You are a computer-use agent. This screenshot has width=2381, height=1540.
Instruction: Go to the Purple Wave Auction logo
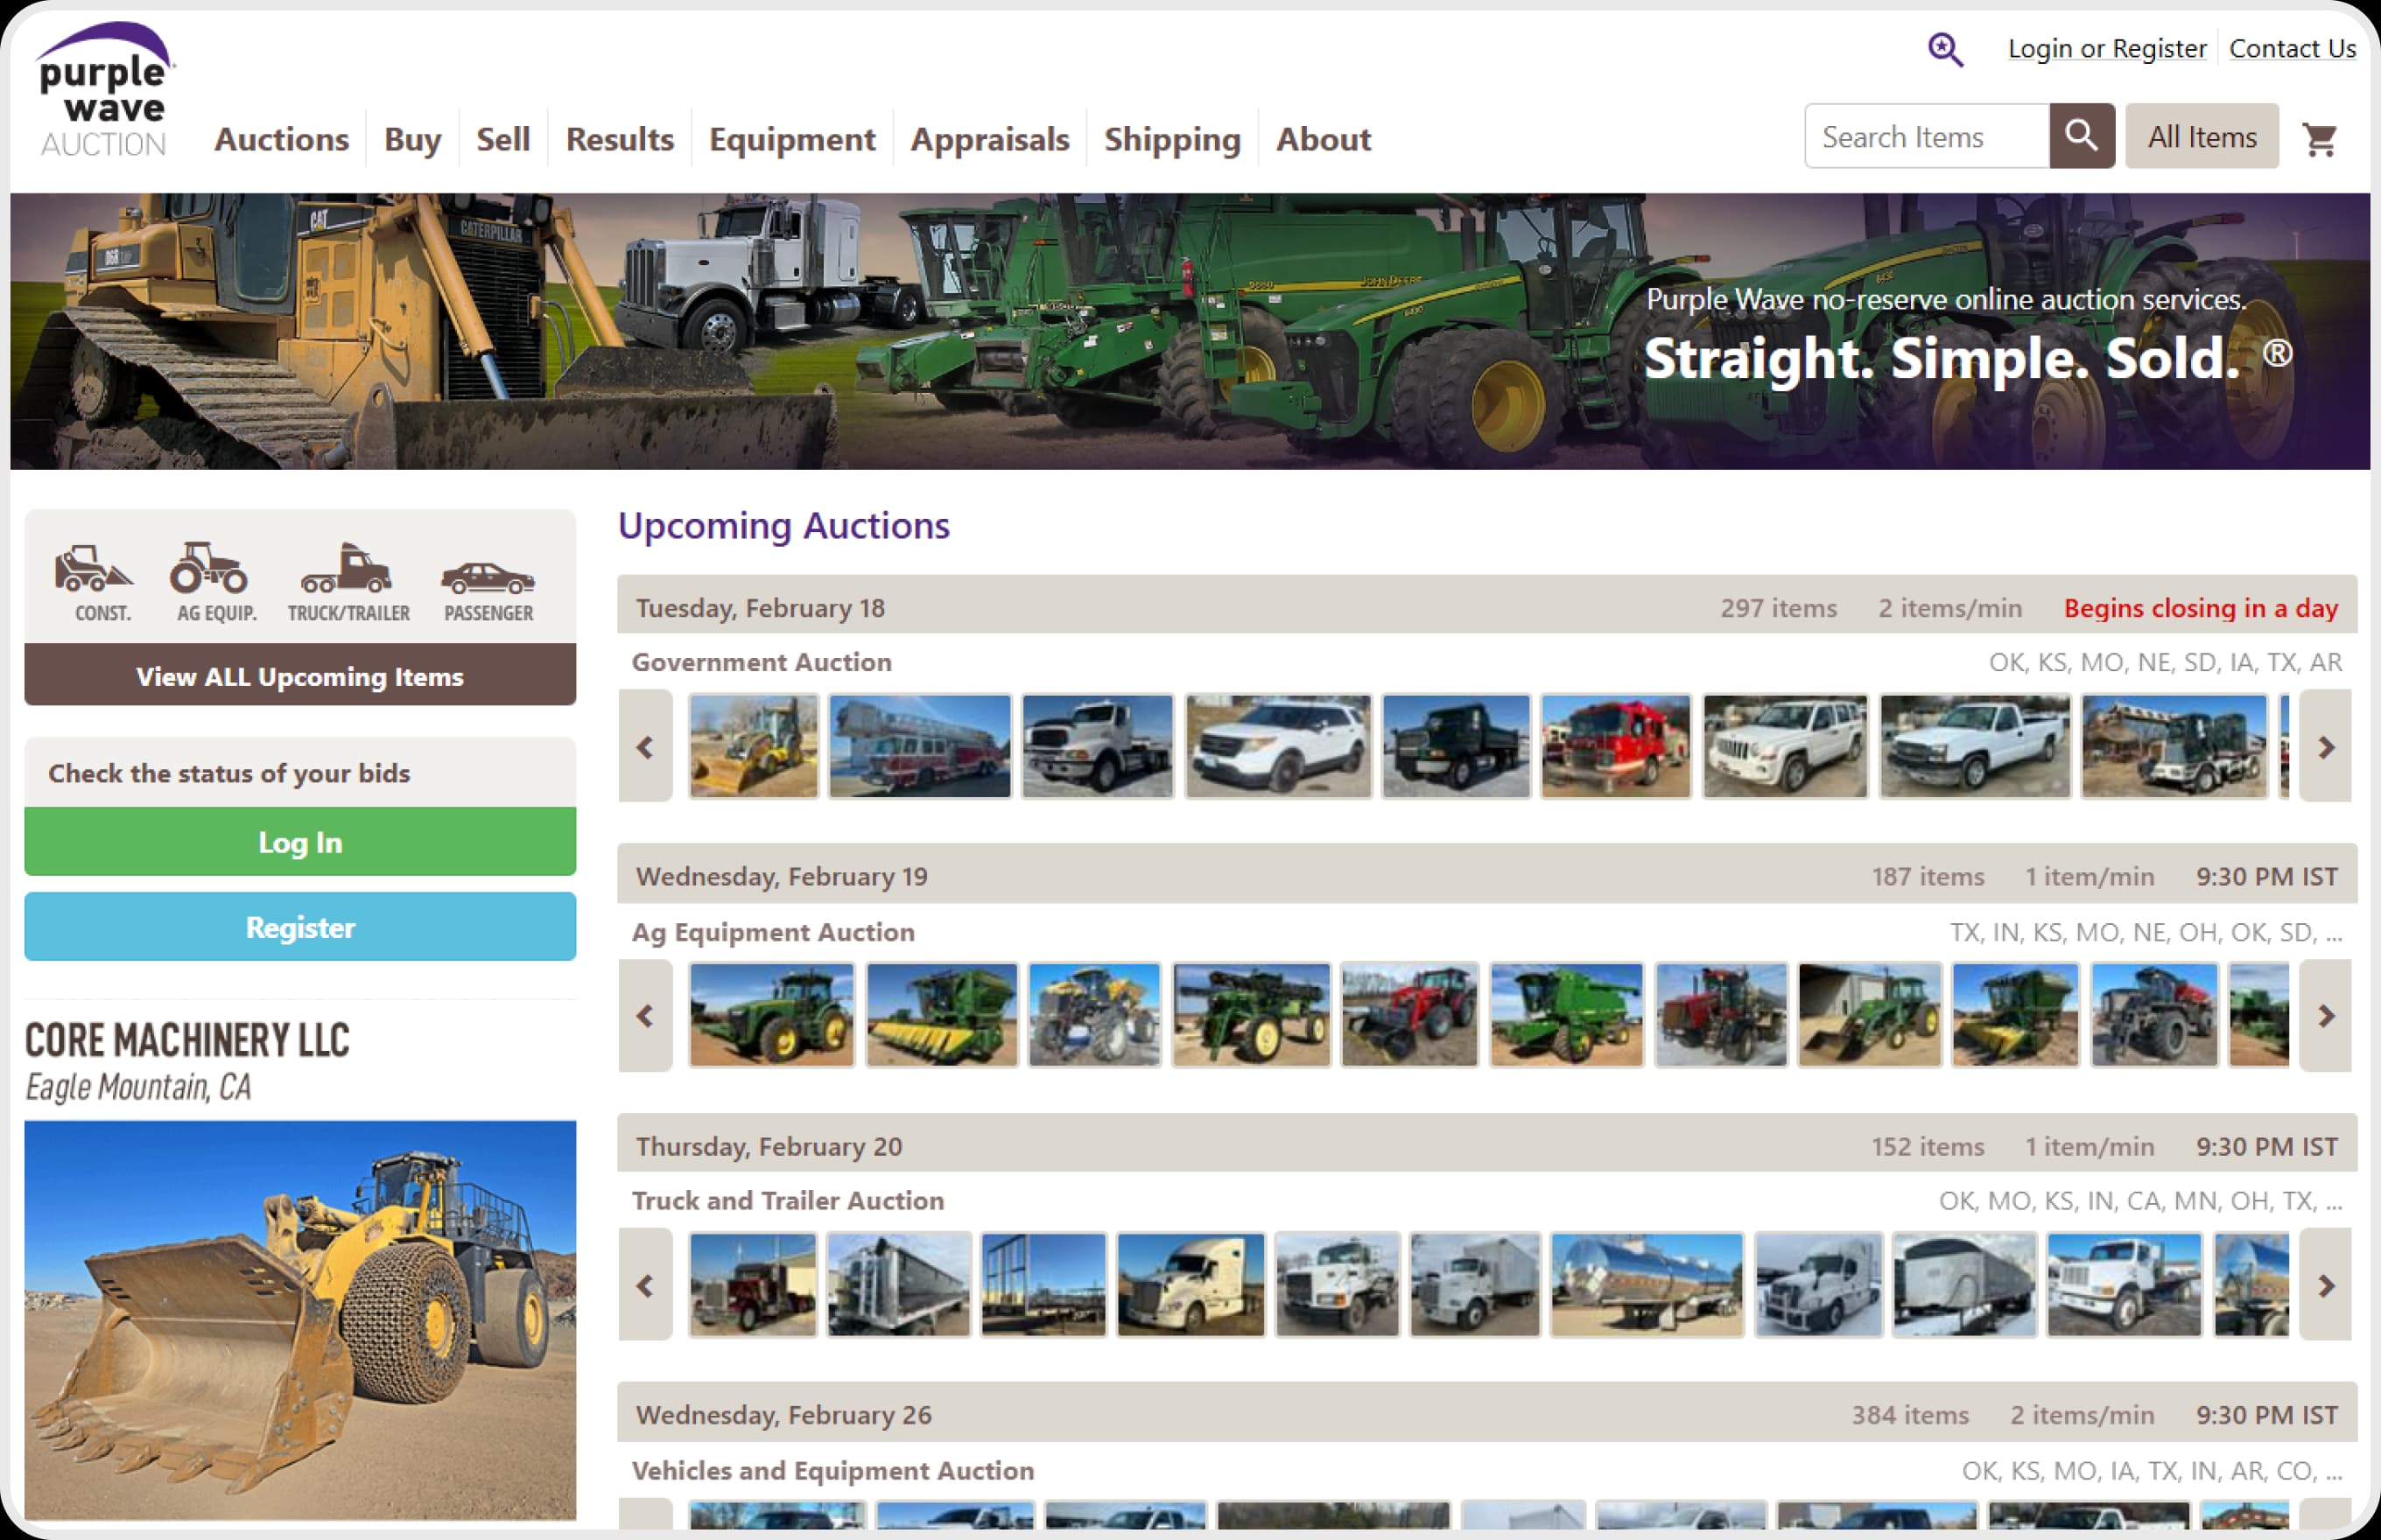(x=104, y=90)
